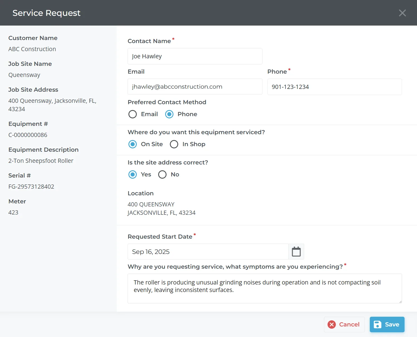The width and height of the screenshot is (417, 337).
Task: Click the serial number FG-29573128402
Action: [x=31, y=187]
